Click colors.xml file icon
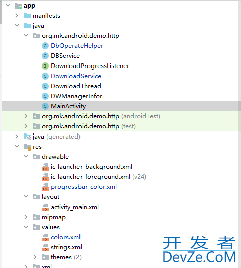 pos(45,238)
